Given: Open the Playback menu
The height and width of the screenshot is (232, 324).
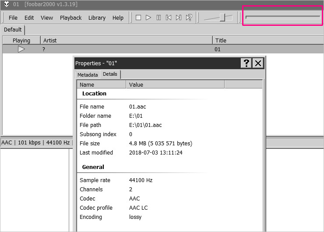Looking at the screenshot, I should [x=70, y=18].
